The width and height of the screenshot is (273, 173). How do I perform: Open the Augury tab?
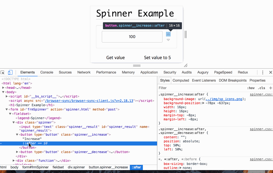pos(203,72)
